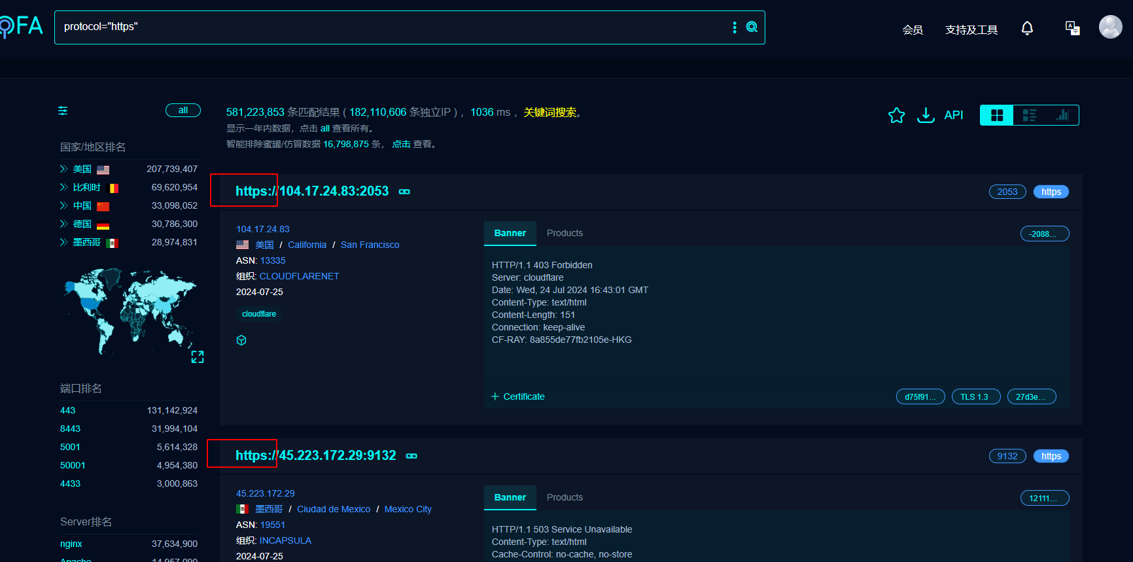Click the Germany flag in ranking
The image size is (1133, 562).
(x=103, y=224)
